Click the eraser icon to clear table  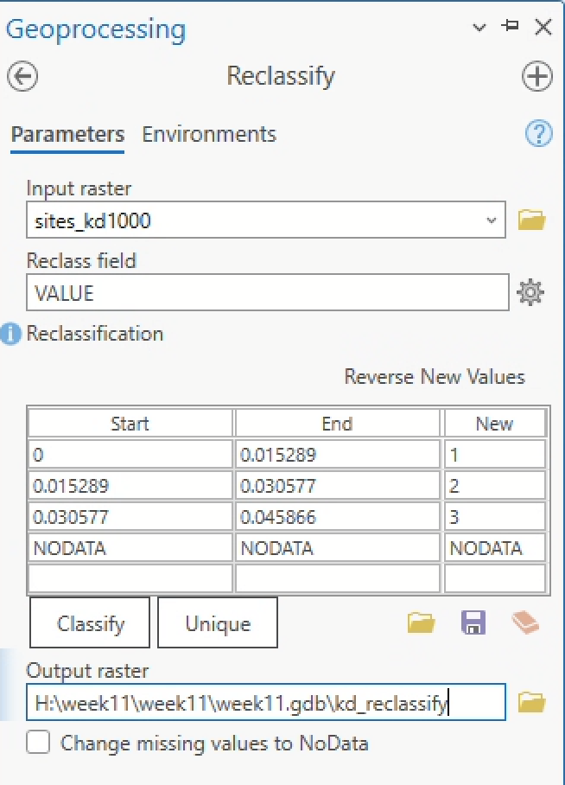click(524, 622)
